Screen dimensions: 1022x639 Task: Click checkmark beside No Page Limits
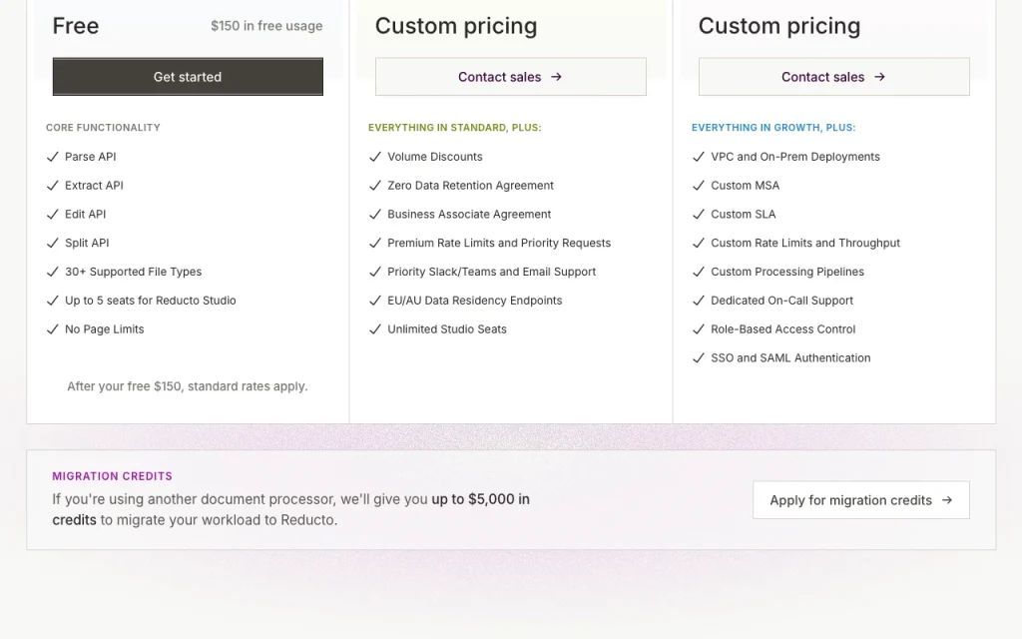(53, 328)
